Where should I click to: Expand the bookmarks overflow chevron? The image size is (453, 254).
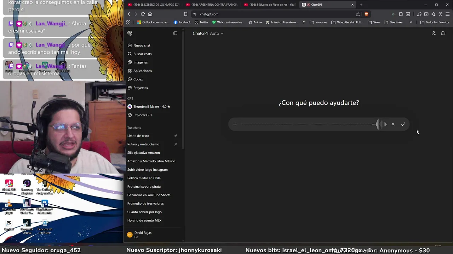(x=411, y=22)
